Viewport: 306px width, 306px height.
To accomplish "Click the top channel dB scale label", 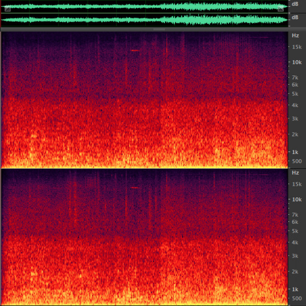I will [x=295, y=4].
